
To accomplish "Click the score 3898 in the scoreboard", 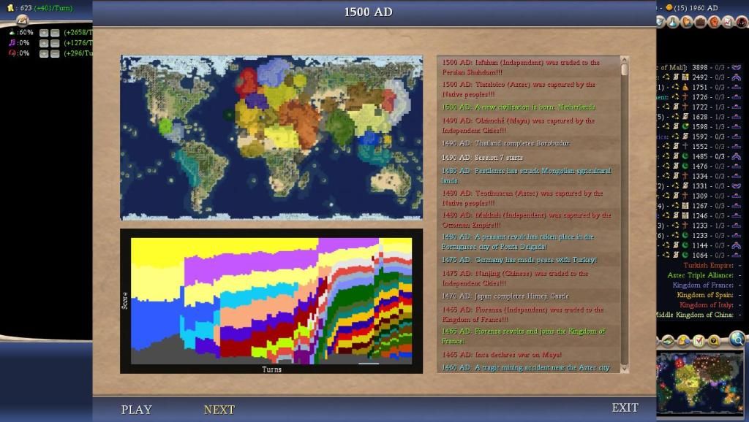I will point(700,68).
